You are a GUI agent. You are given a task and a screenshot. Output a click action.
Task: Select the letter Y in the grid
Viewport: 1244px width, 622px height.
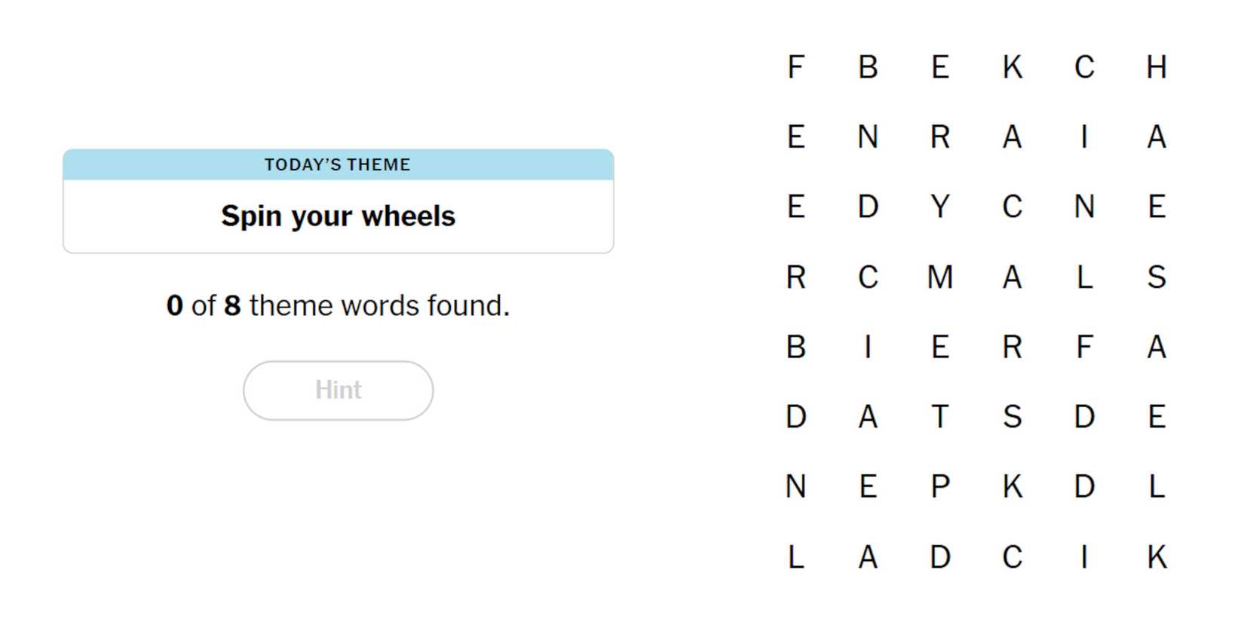(940, 207)
